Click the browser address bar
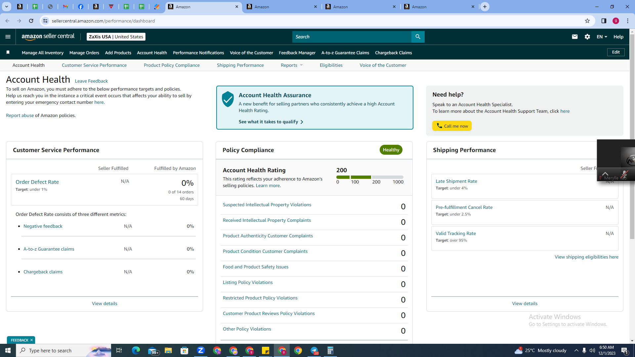635x357 pixels. (317, 21)
